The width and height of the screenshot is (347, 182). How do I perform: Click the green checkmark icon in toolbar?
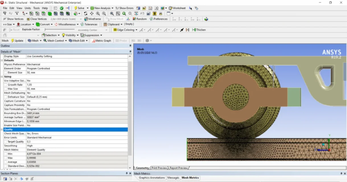click(61, 8)
